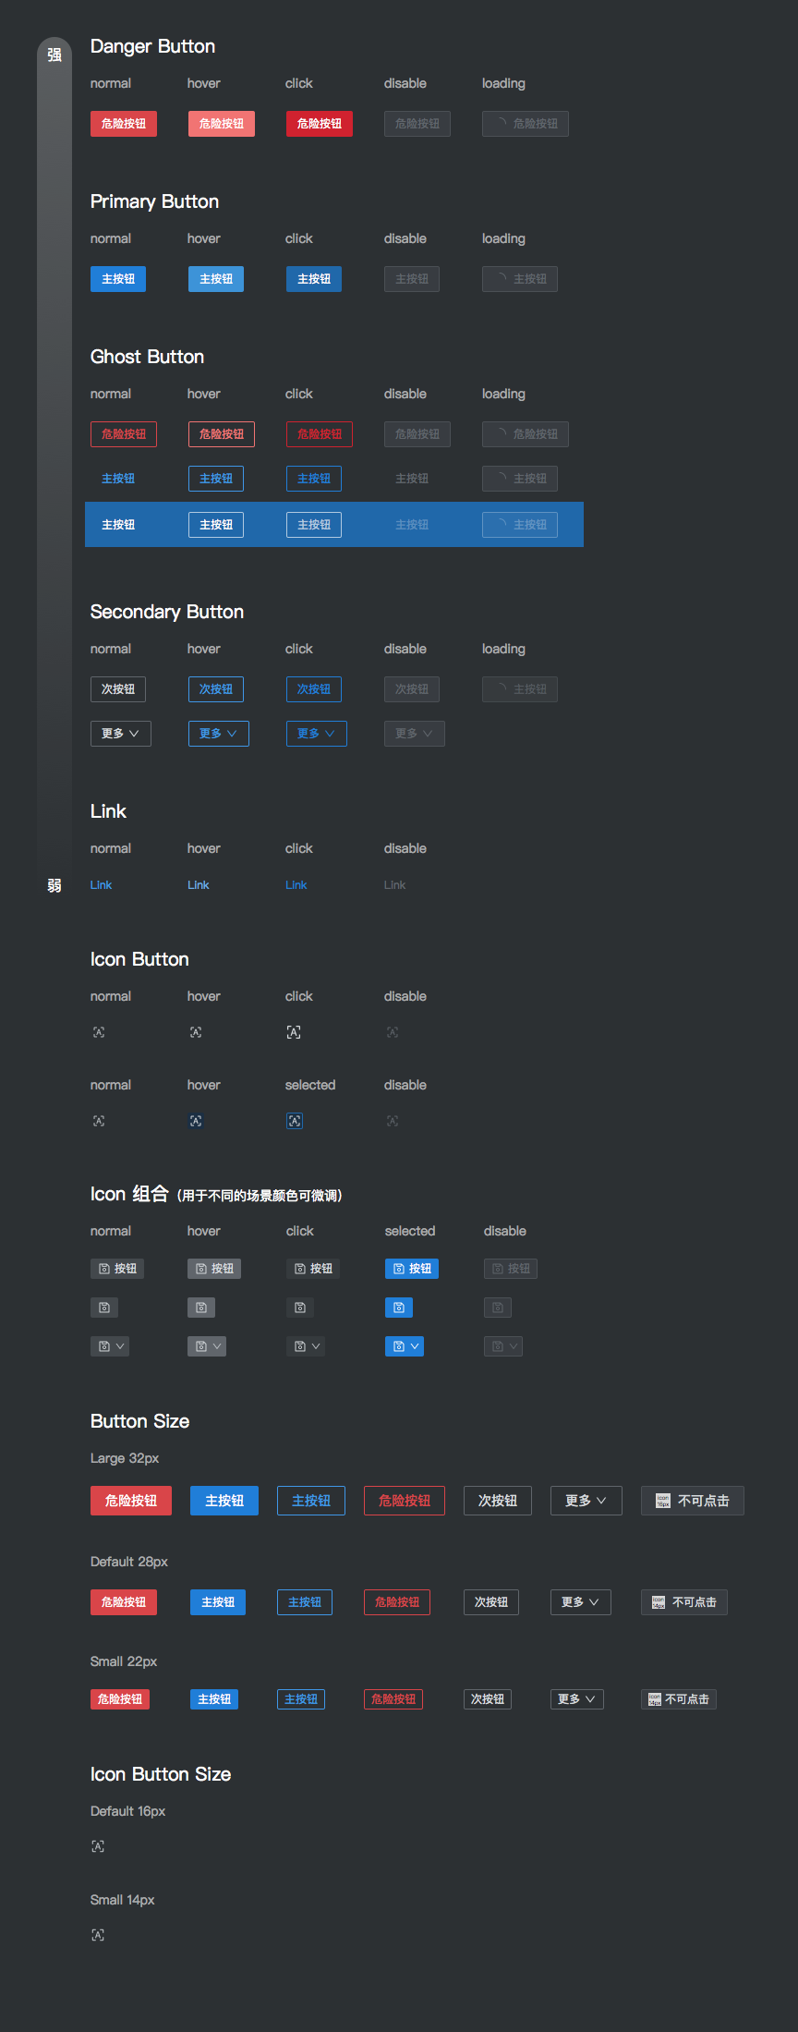The image size is (798, 2032).
Task: Click the disabled gray Link text
Action: (x=394, y=885)
